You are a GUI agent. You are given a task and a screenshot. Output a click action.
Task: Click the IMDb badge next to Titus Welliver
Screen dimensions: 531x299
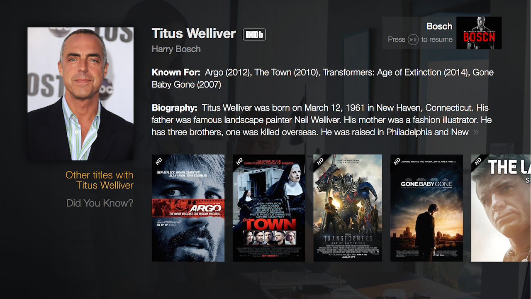pos(254,34)
